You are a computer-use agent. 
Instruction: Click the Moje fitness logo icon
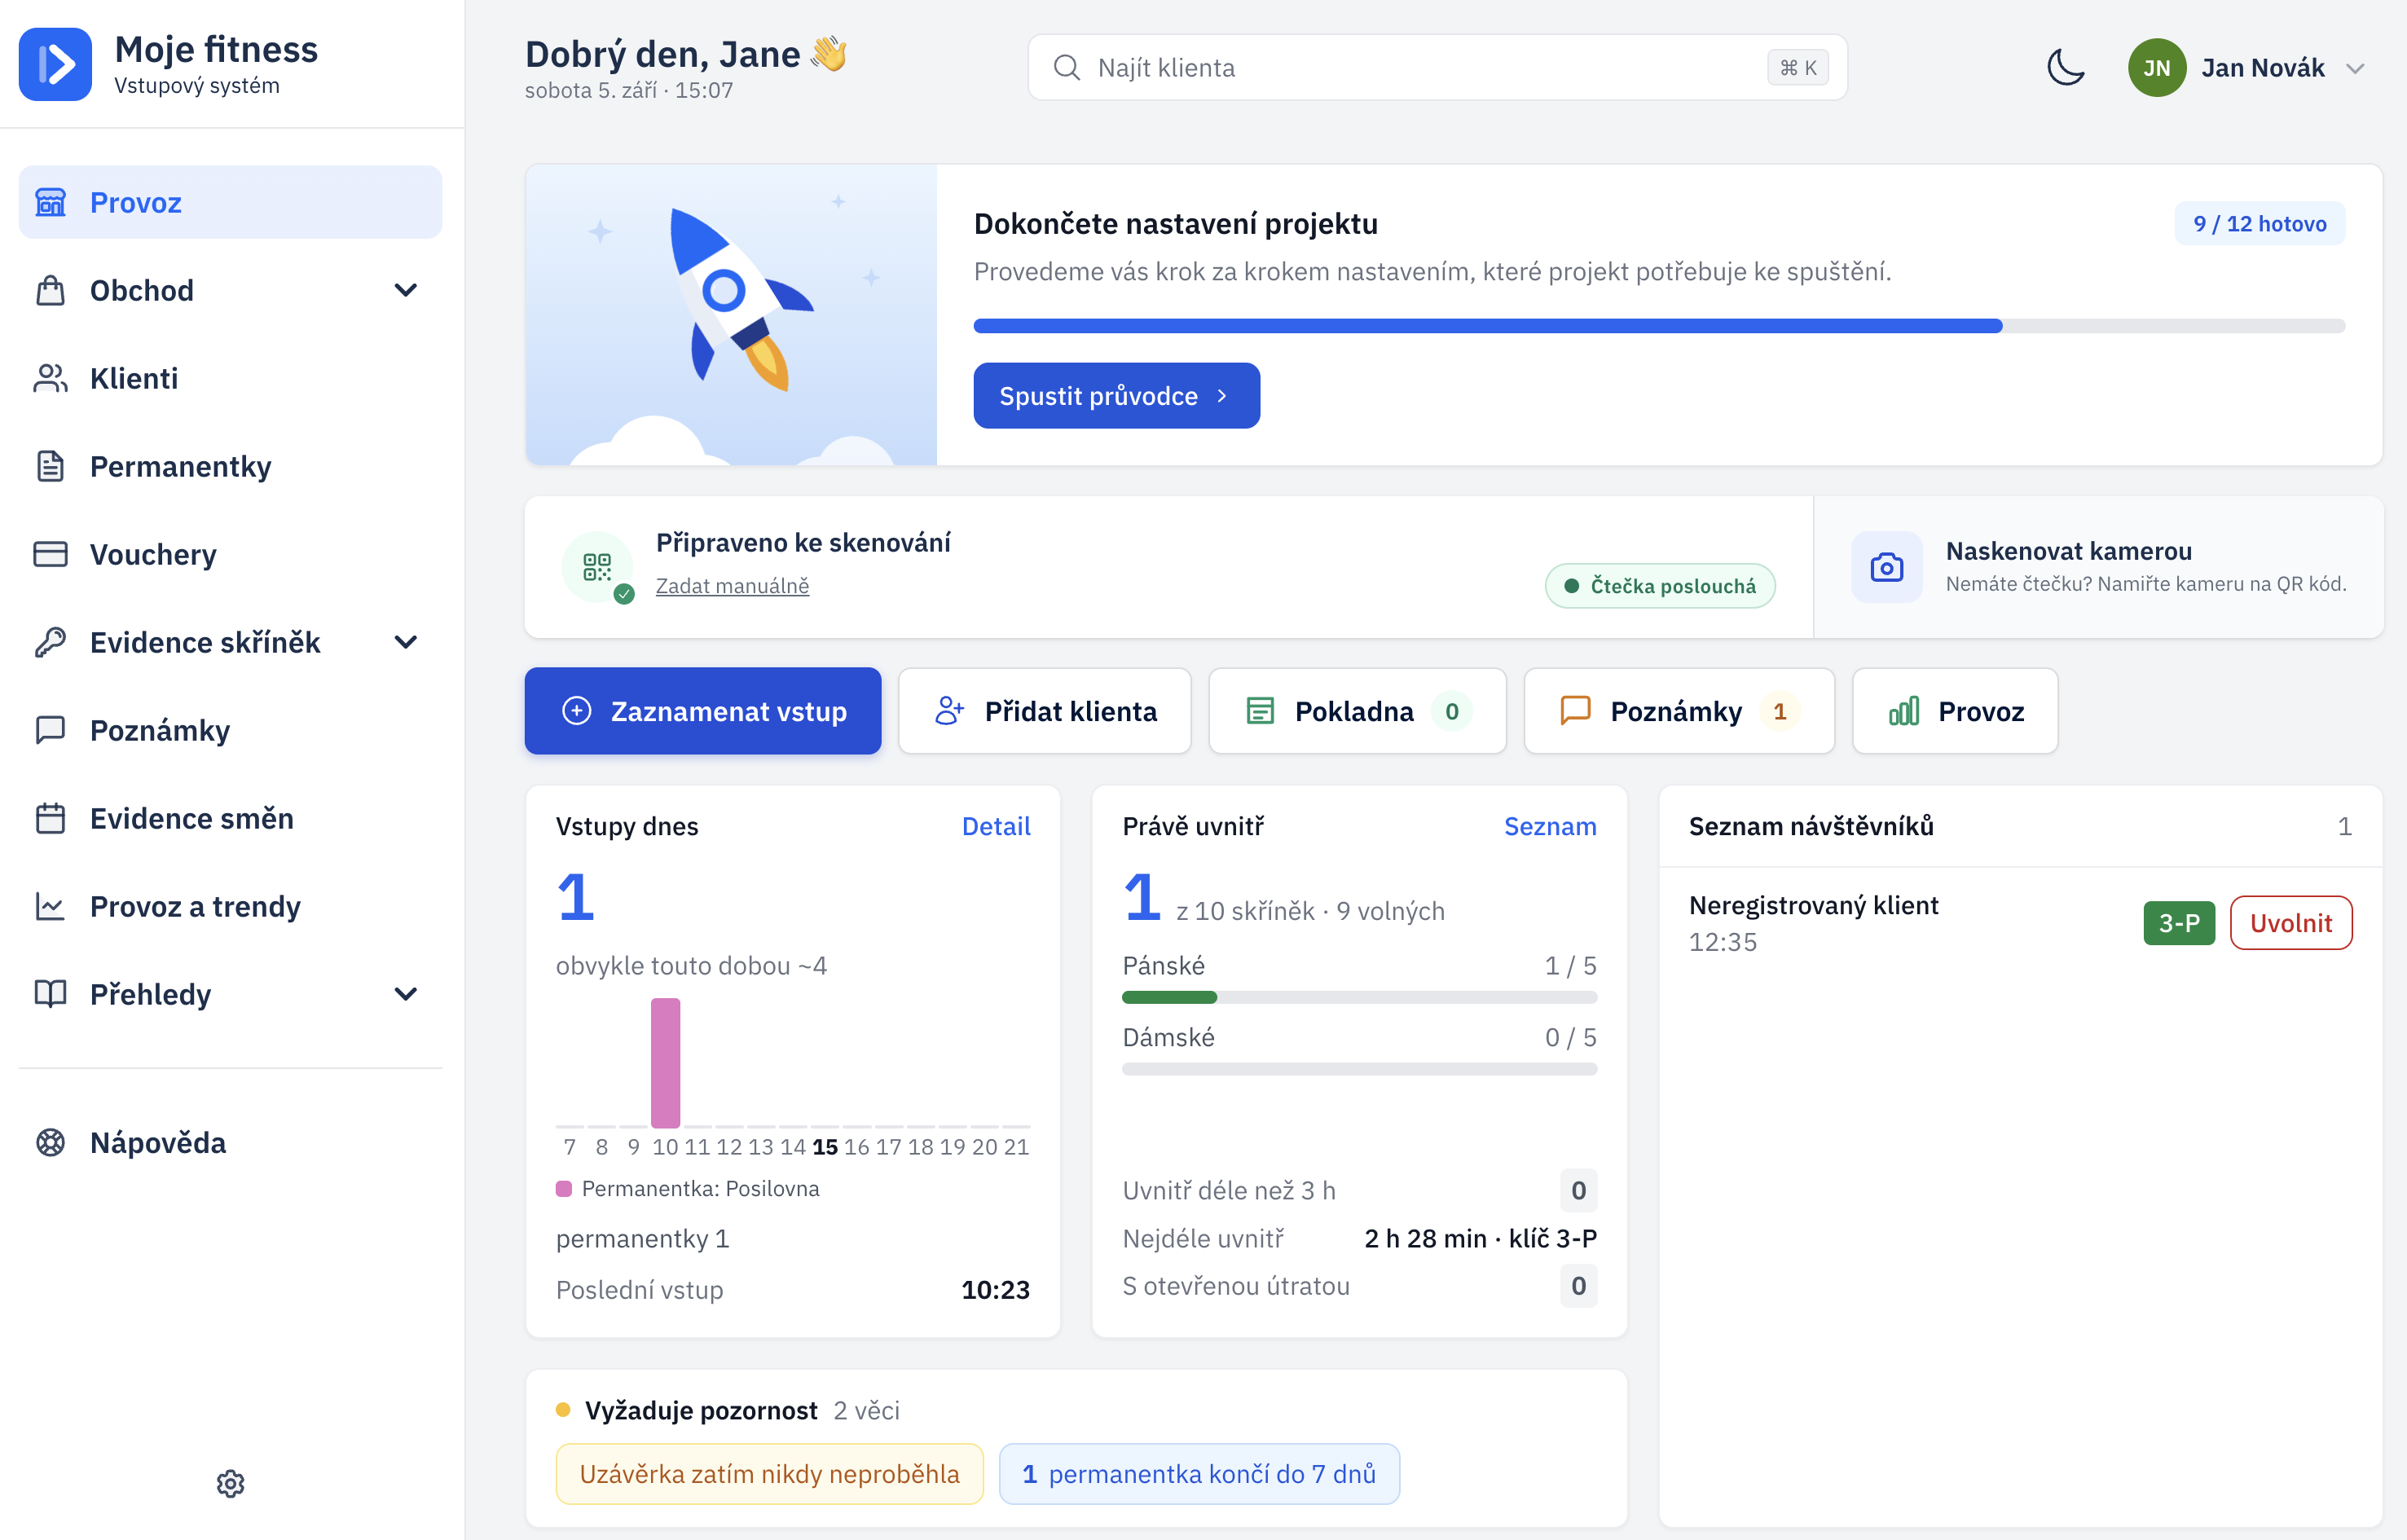click(x=55, y=65)
